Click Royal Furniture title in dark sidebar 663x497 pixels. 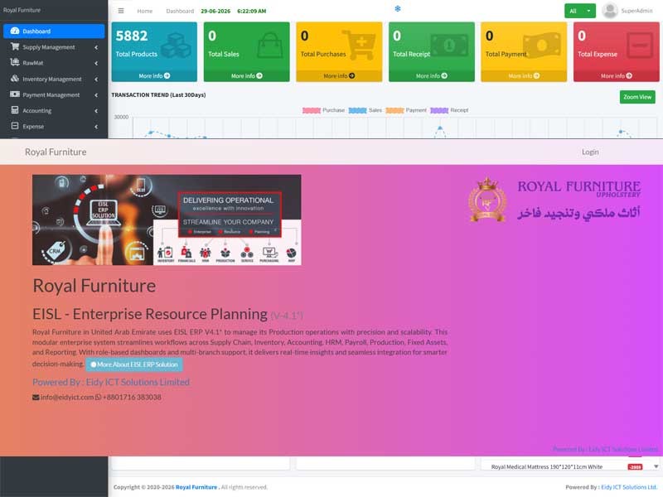[x=22, y=10]
